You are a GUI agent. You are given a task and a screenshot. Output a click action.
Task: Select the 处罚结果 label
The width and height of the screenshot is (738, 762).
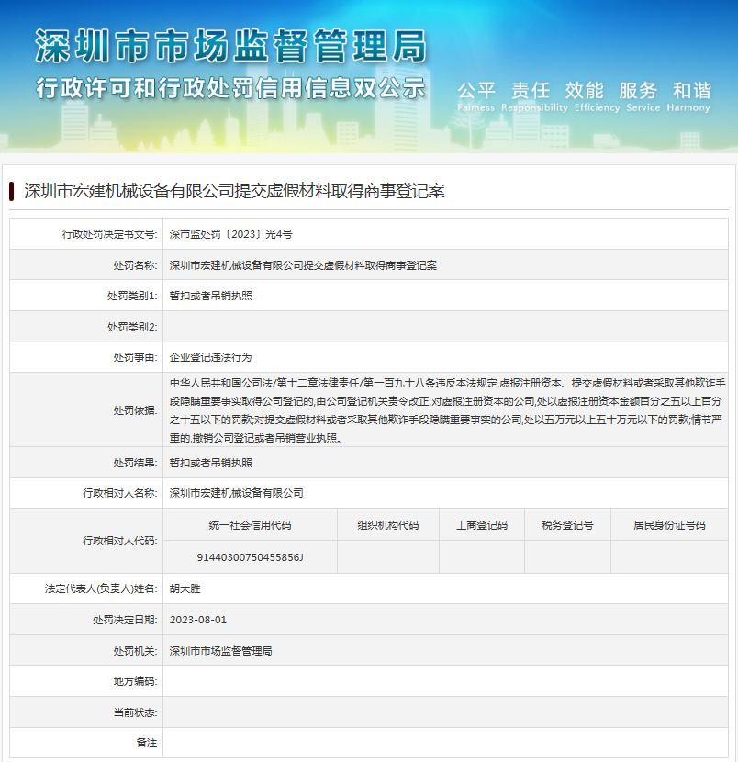click(135, 463)
